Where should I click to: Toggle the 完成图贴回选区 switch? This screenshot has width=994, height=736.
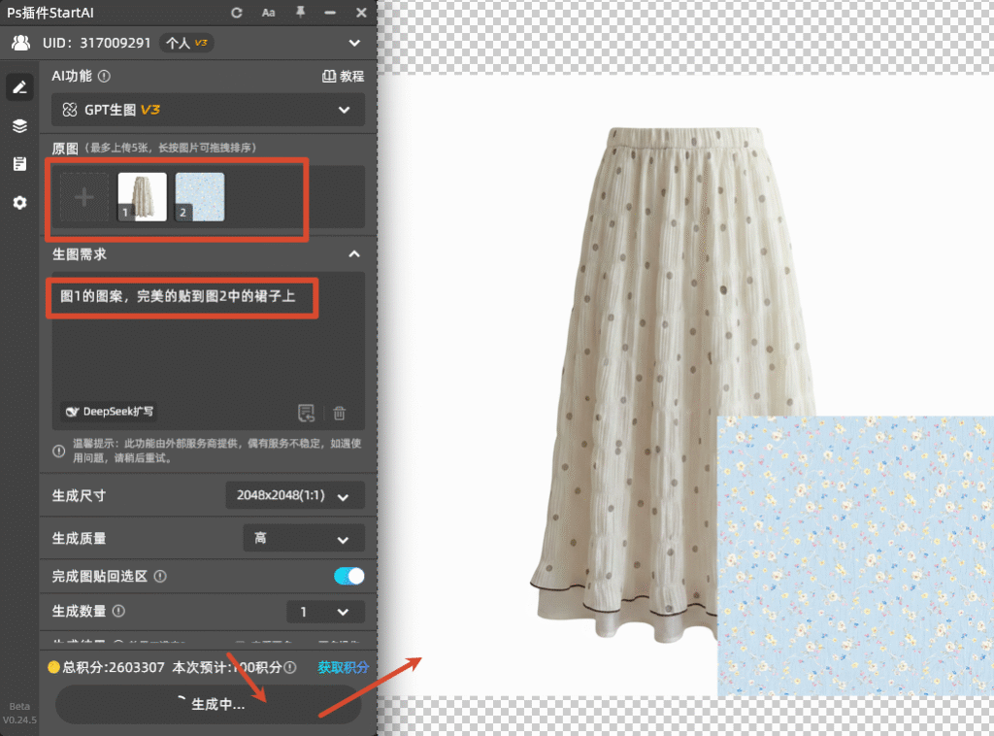point(348,576)
